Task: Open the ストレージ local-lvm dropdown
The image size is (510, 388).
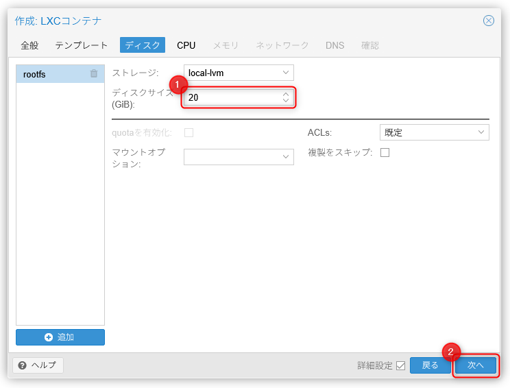Action: click(286, 73)
